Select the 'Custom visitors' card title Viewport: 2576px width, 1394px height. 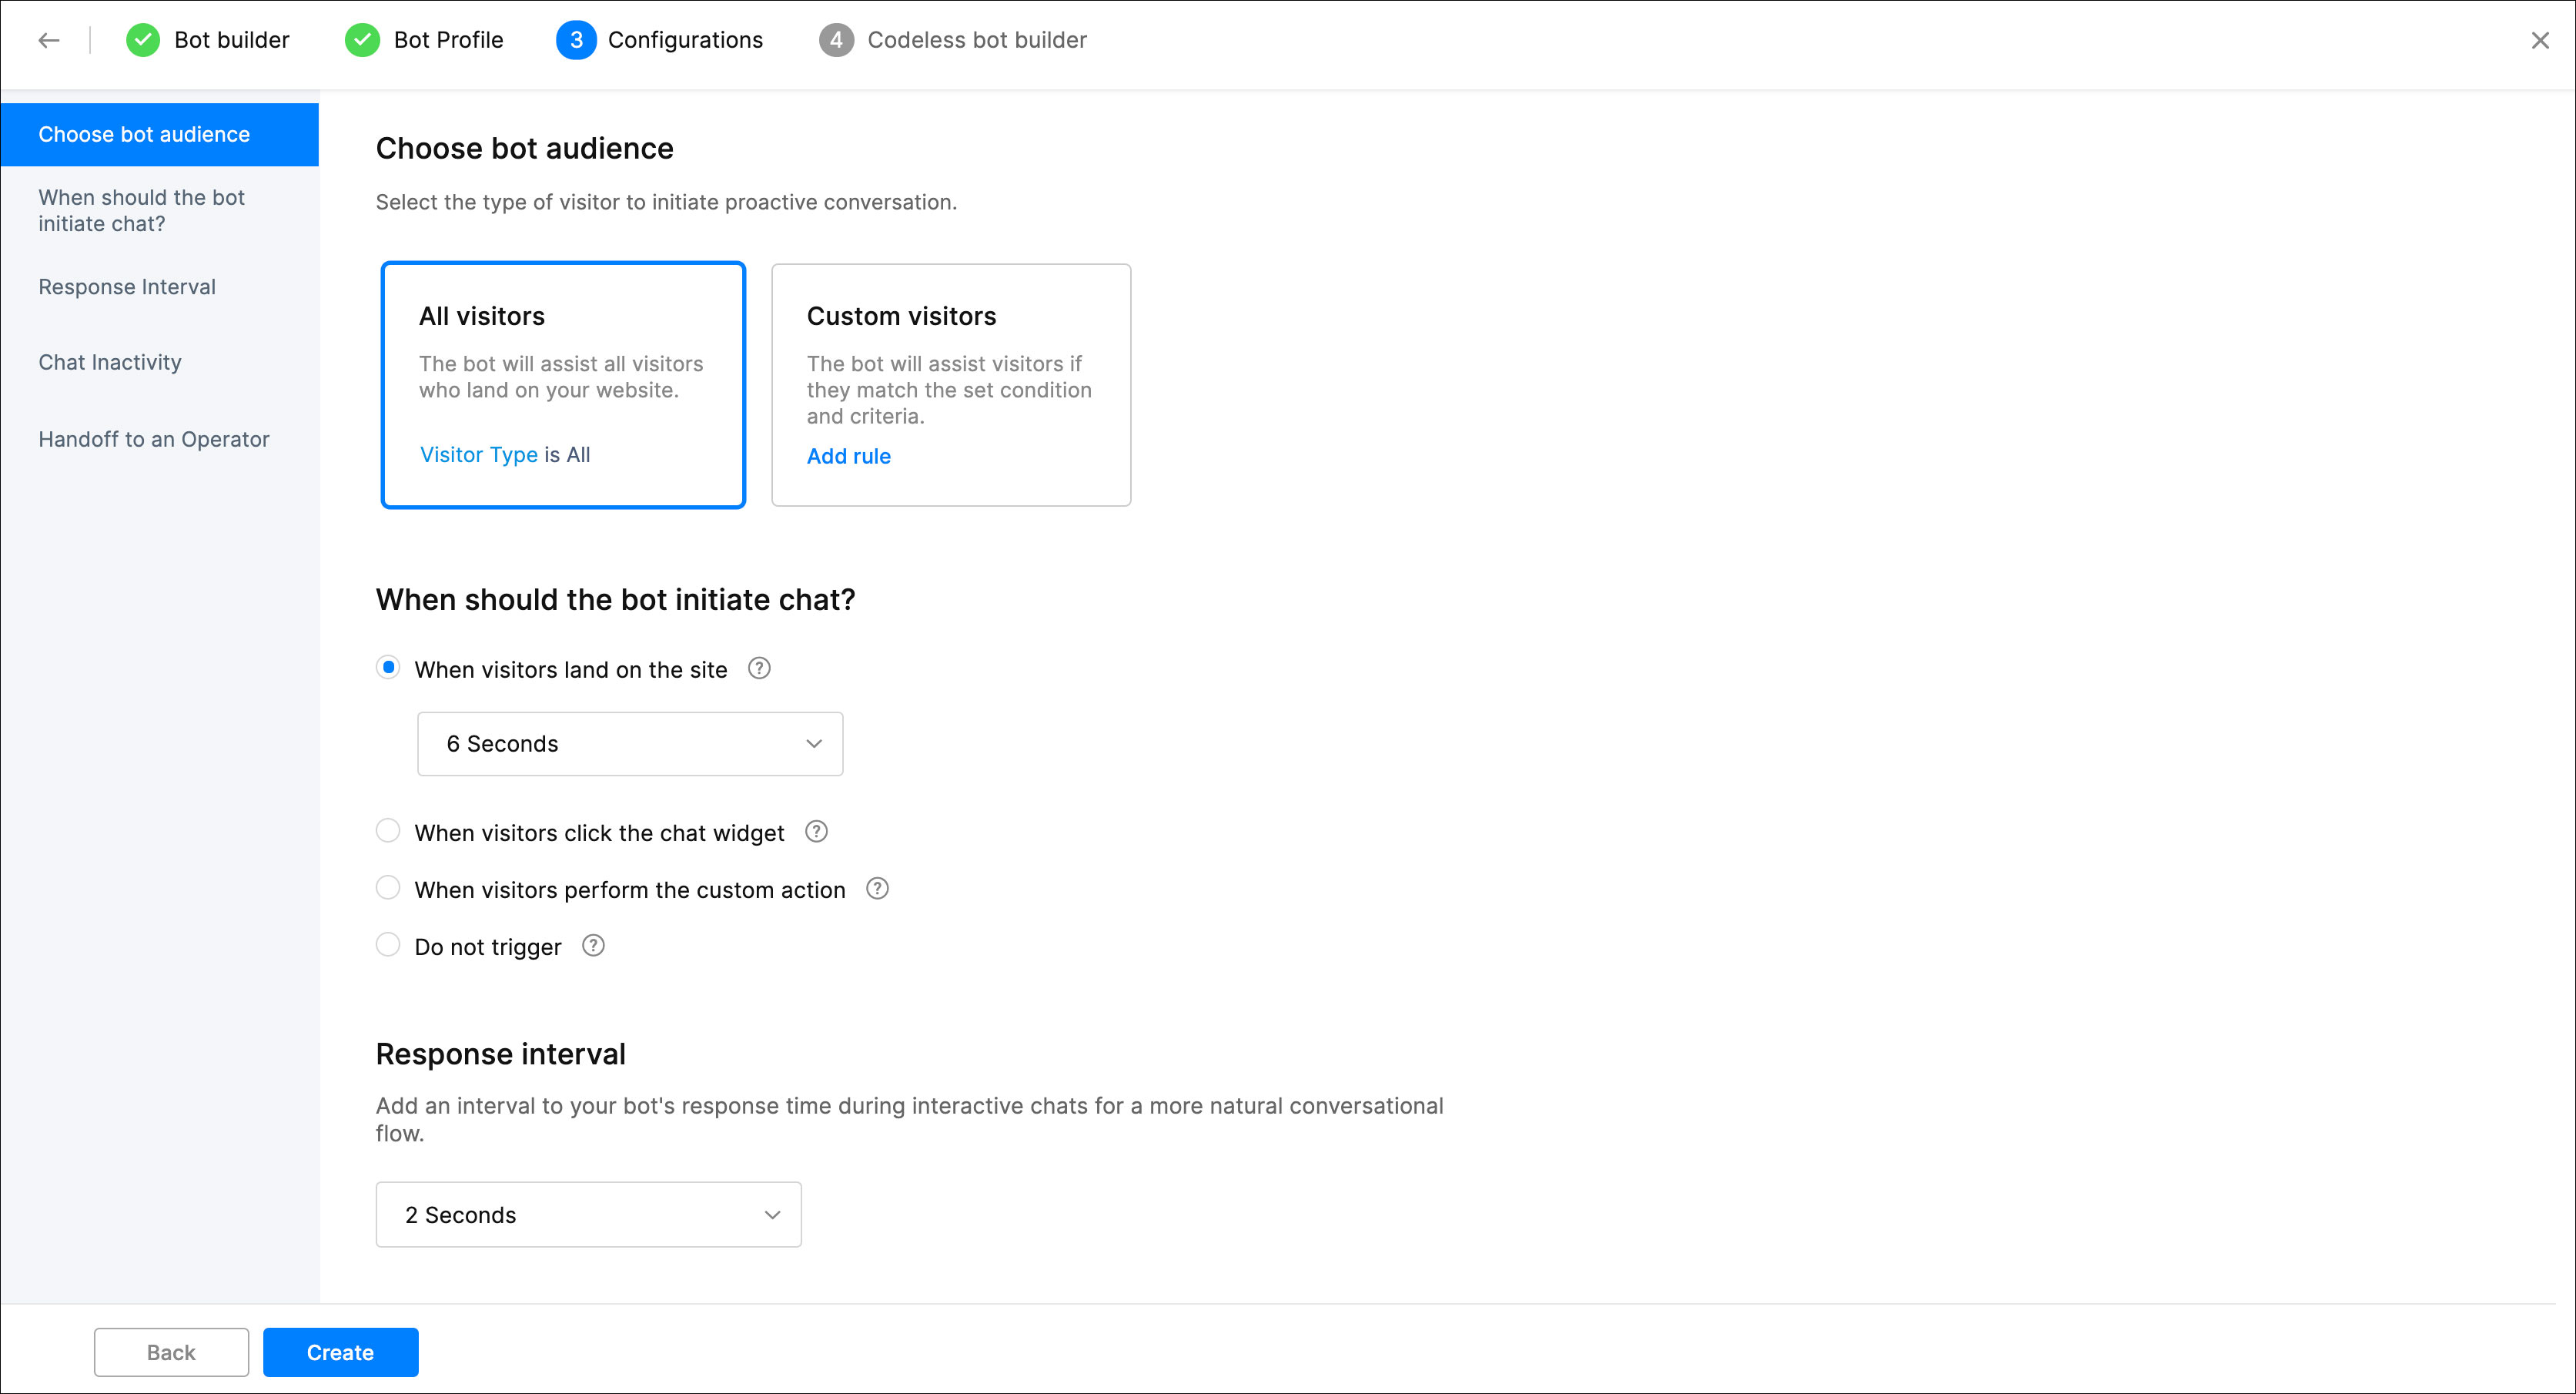[901, 317]
